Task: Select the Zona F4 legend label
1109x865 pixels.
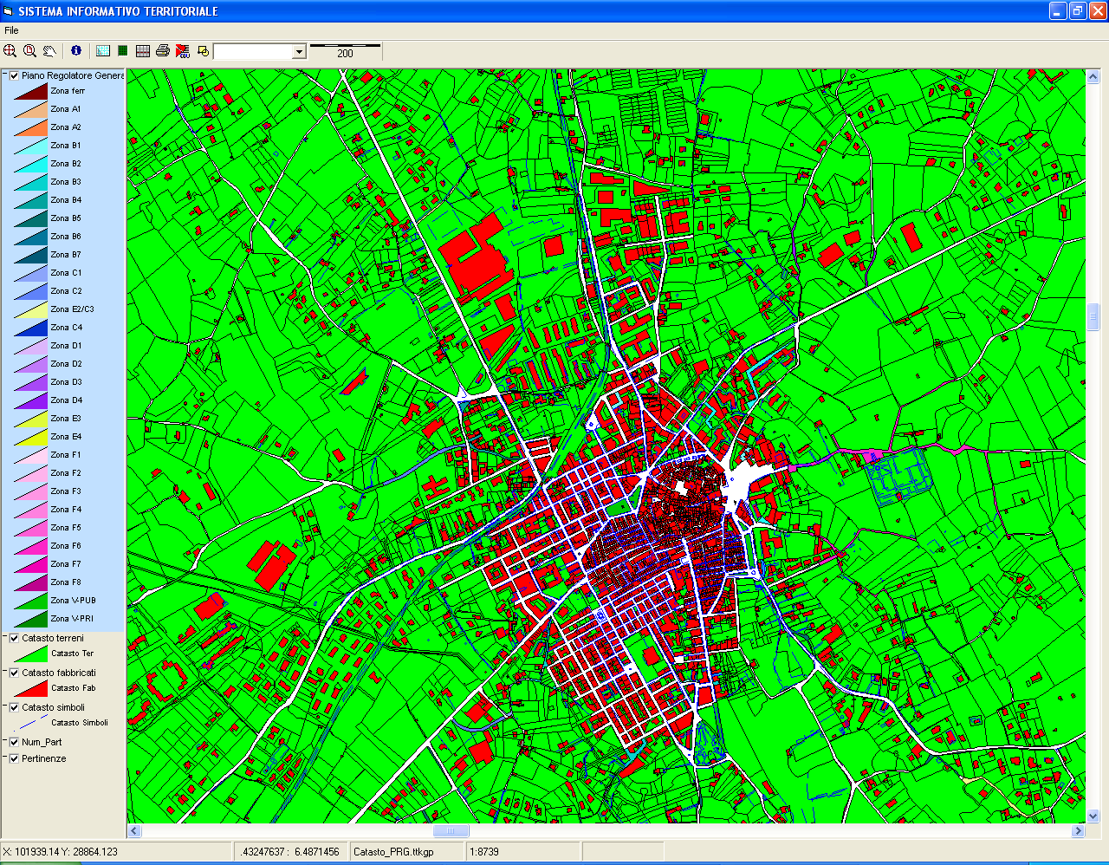Action: point(65,510)
